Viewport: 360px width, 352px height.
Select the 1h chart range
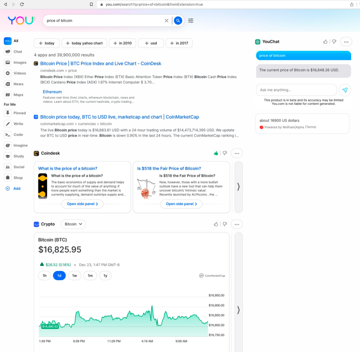pos(45,275)
